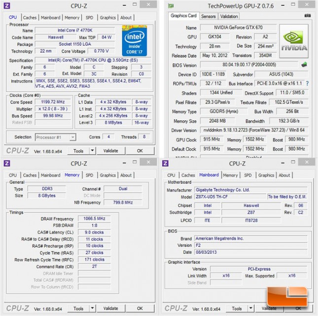The image size is (318, 316).
Task: Click OK button in top-left CPU-Z window
Action: click(x=140, y=151)
